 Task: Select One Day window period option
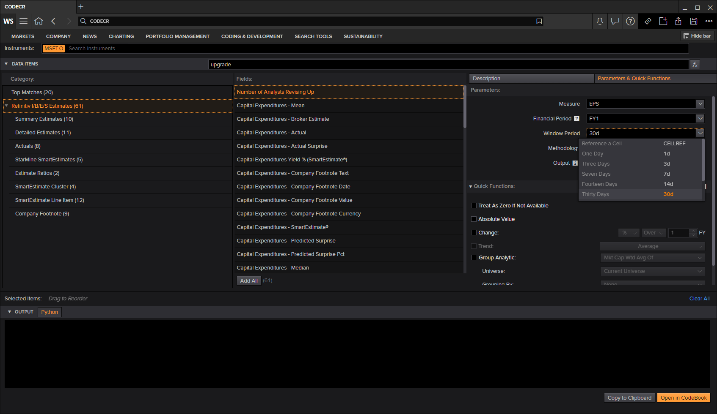(640, 154)
